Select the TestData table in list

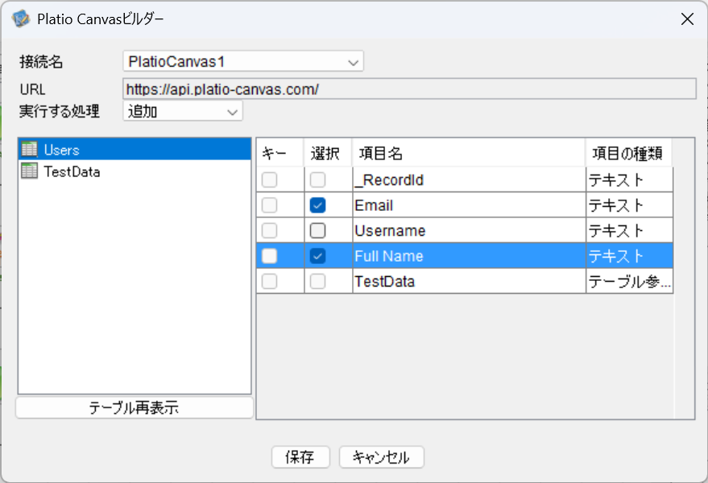[x=72, y=171]
